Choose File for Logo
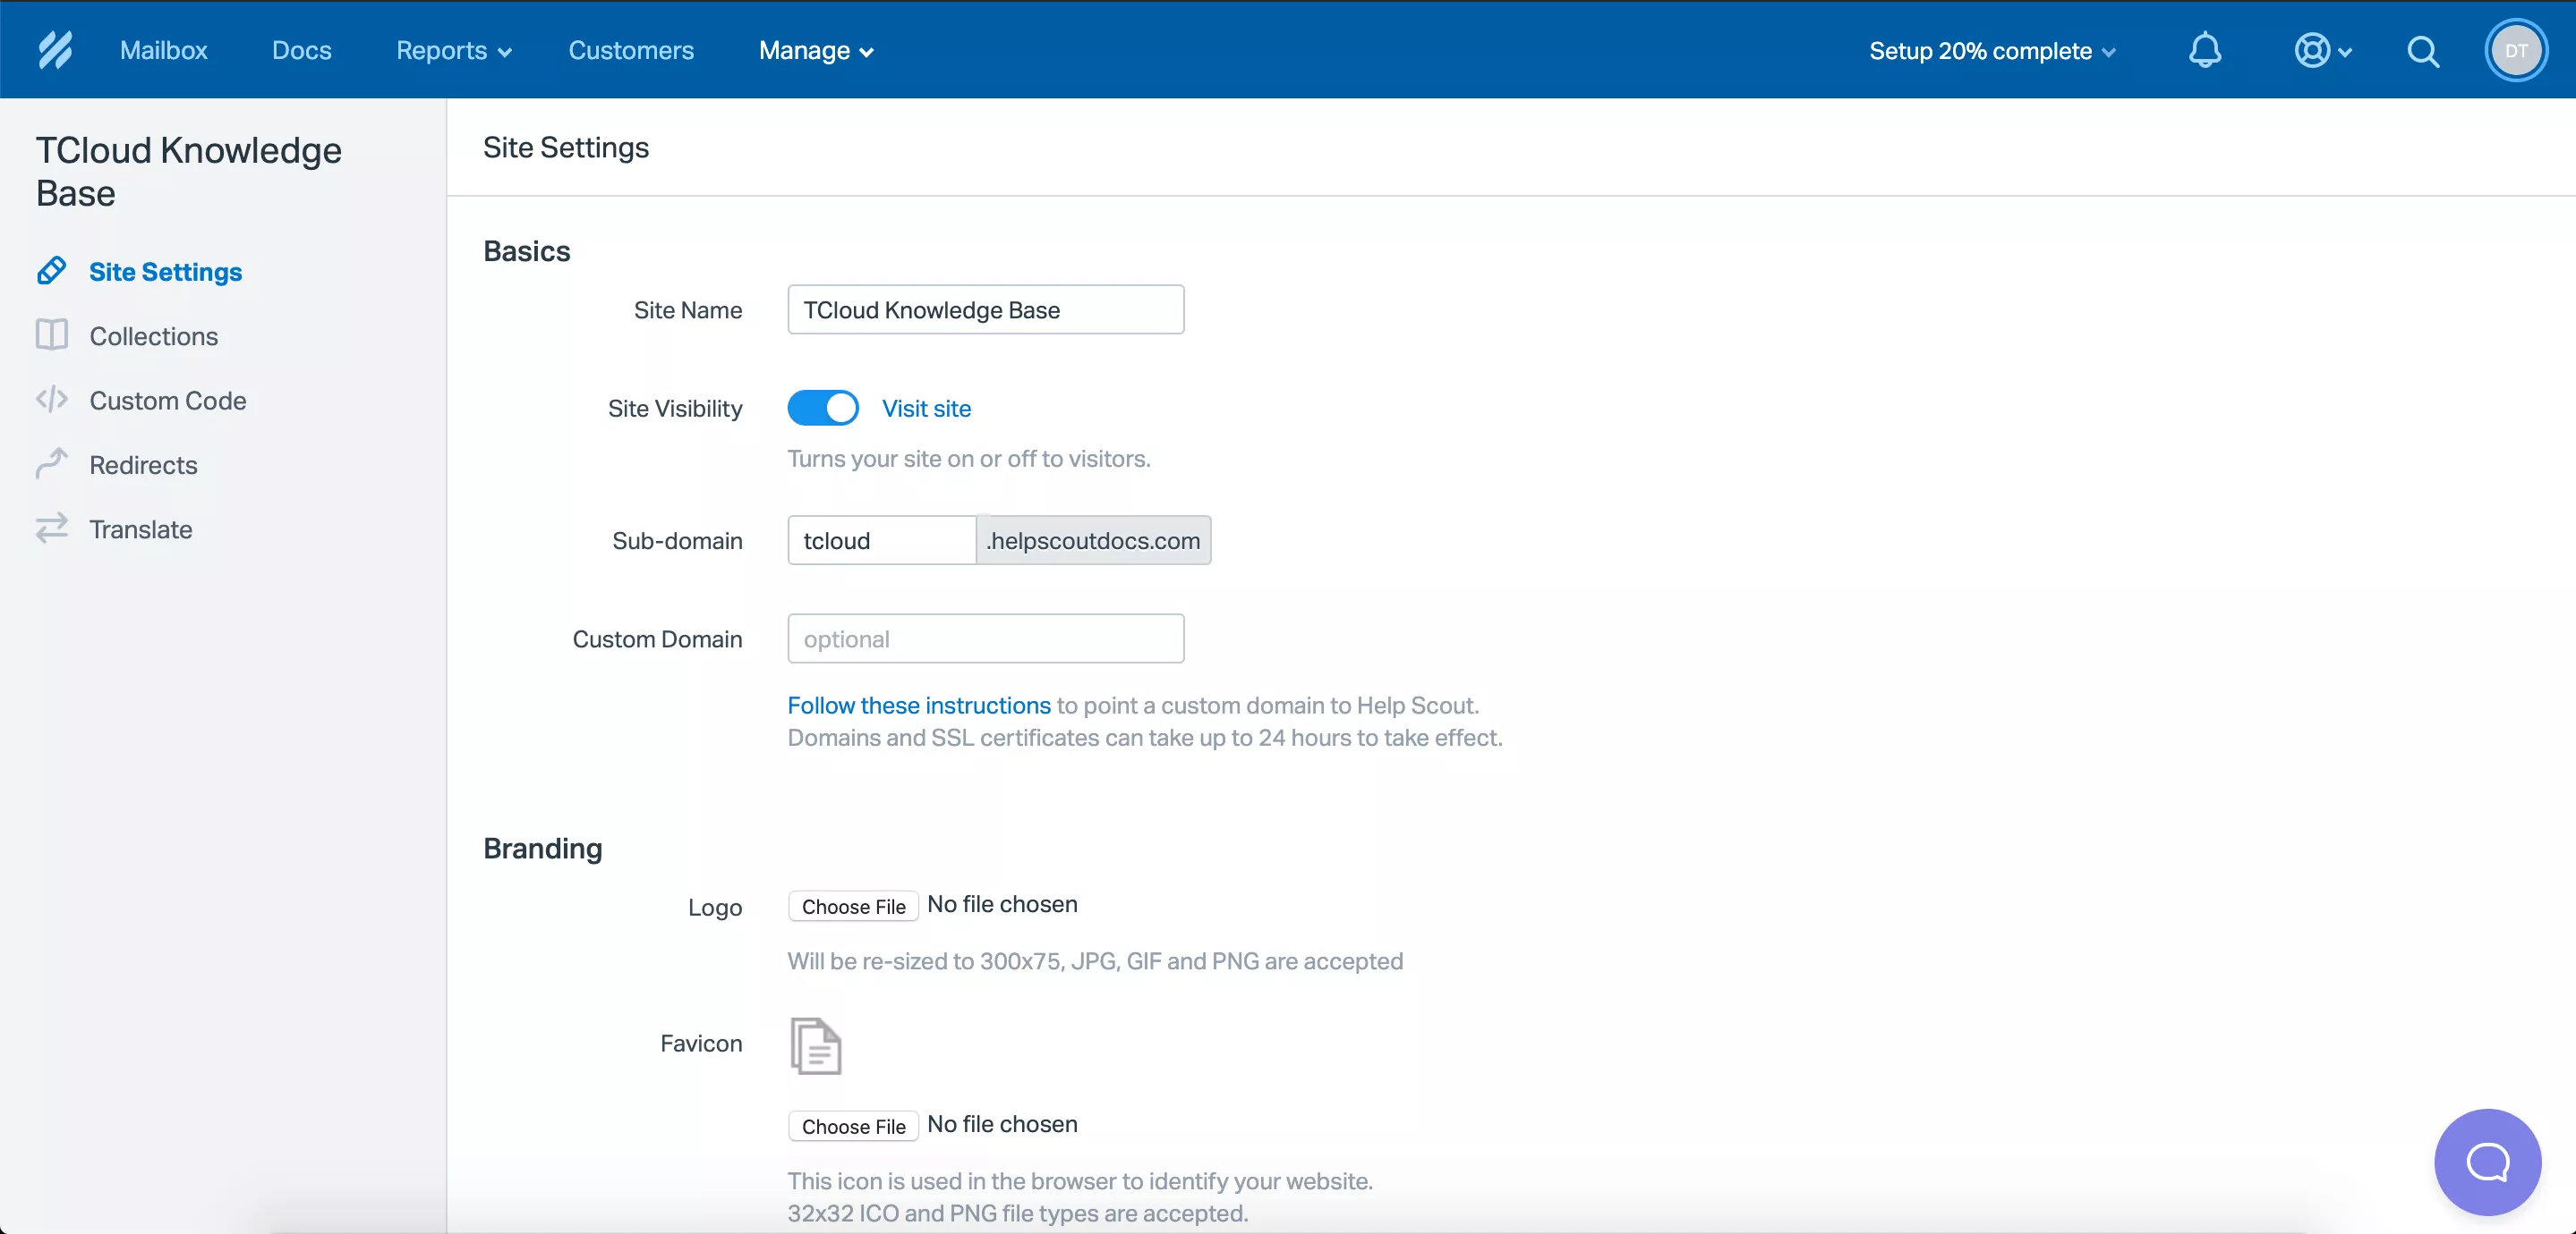The width and height of the screenshot is (2576, 1234). click(x=853, y=905)
